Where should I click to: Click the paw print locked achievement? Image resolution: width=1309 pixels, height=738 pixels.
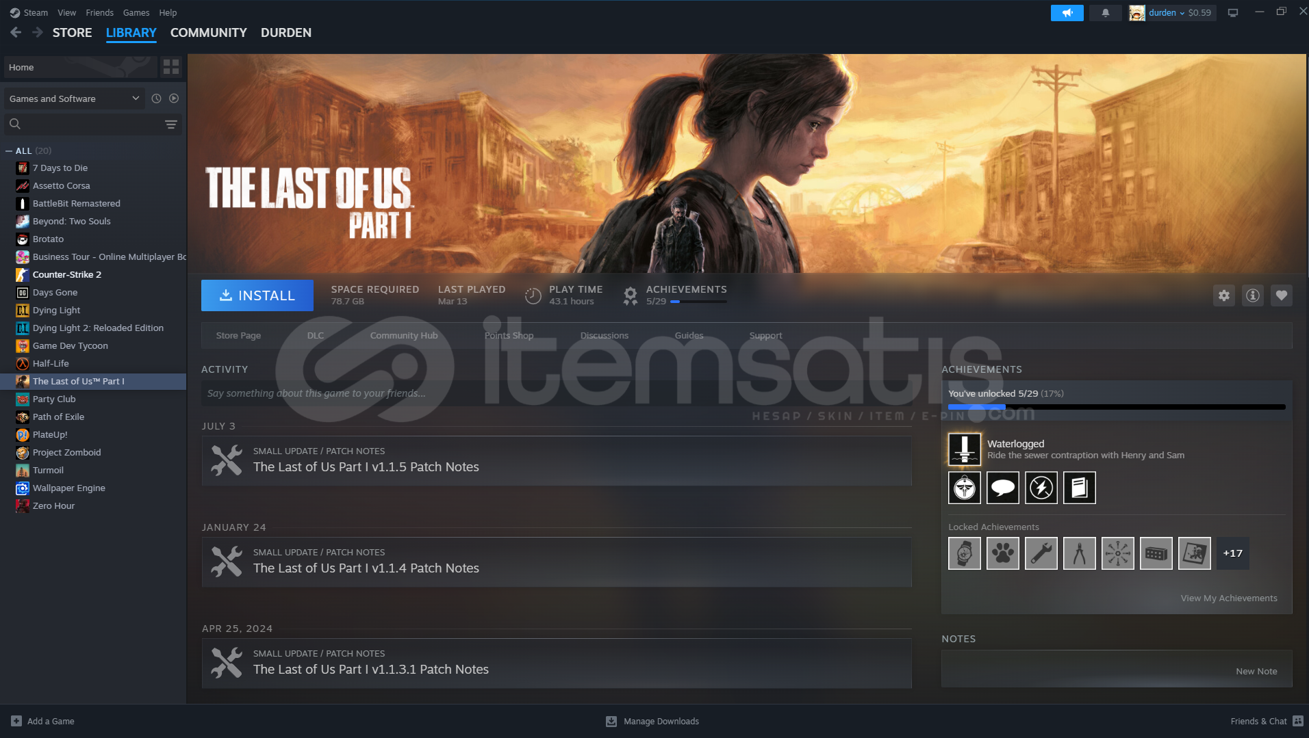(x=1003, y=553)
